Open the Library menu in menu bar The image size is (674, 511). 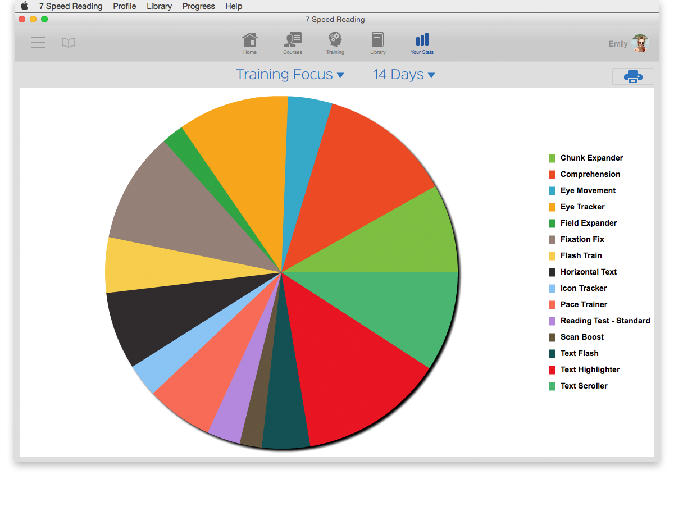(x=160, y=6)
